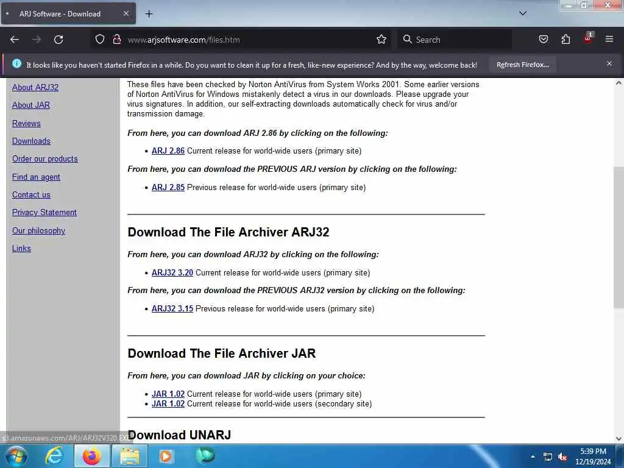This screenshot has height=468, width=624.
Task: Download JAR 1.02 from secondary site
Action: click(168, 403)
